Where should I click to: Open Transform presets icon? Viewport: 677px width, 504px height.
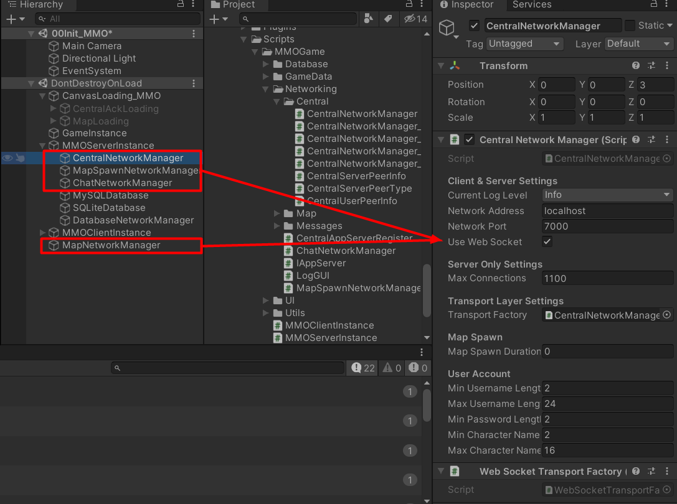tap(651, 65)
